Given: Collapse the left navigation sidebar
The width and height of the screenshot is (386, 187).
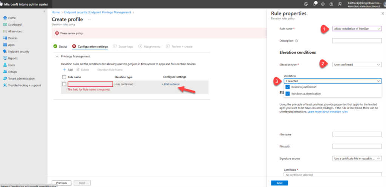Looking at the screenshot, I should (x=44, y=12).
